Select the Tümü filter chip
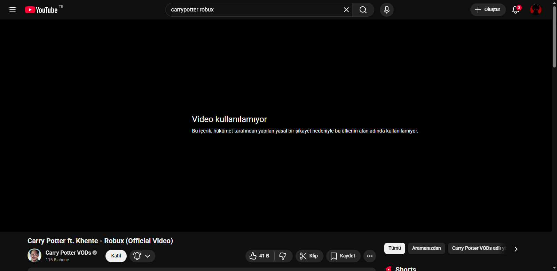This screenshot has height=271, width=557. pyautogui.click(x=395, y=248)
